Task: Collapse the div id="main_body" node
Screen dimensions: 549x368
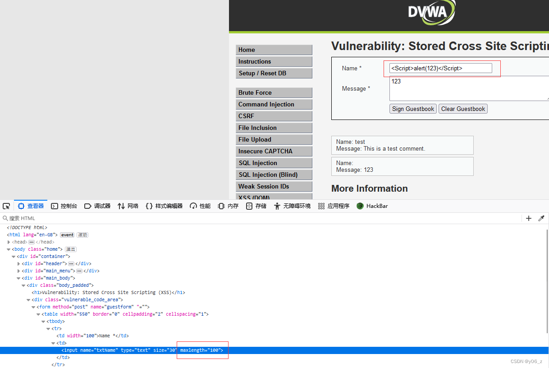Action: [x=19, y=278]
